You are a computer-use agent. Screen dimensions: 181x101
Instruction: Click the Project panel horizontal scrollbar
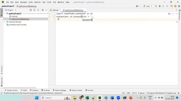tap(20, 88)
